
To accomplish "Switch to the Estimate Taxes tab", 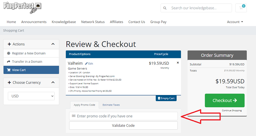I will pos(111,105).
